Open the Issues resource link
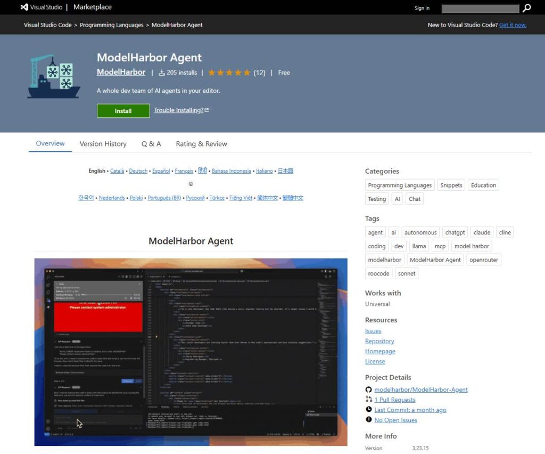Viewport: 545px width, 454px height. (x=373, y=331)
